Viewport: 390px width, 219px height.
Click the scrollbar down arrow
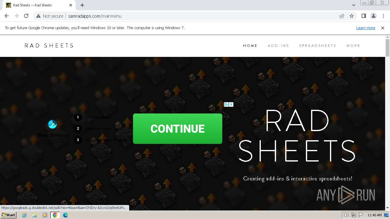pos(388,208)
